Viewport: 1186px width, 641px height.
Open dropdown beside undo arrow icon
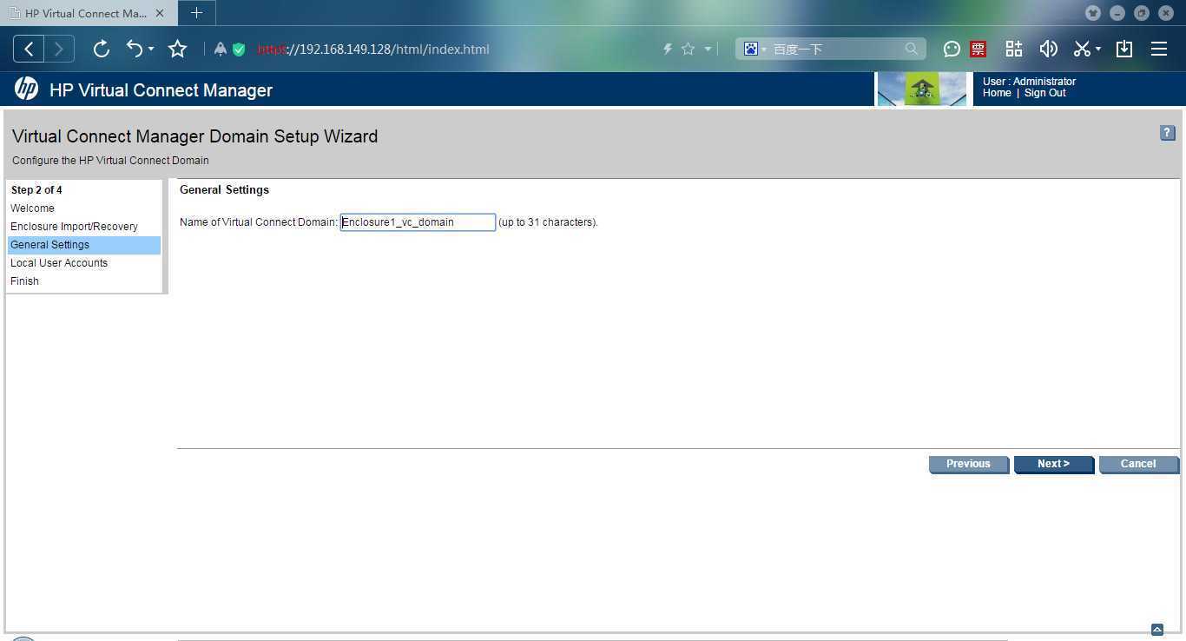coord(151,50)
